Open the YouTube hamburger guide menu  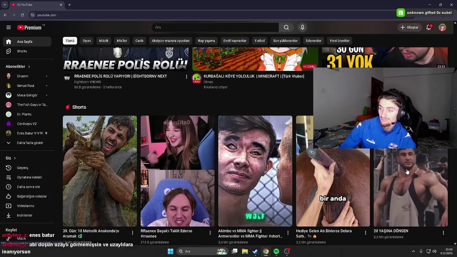click(x=9, y=27)
